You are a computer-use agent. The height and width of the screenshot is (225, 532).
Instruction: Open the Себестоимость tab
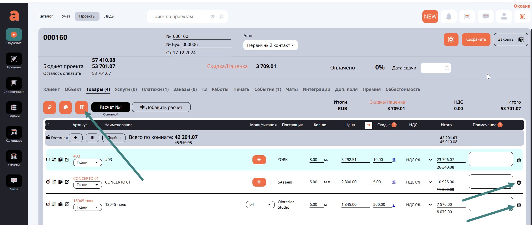pyautogui.click(x=403, y=89)
